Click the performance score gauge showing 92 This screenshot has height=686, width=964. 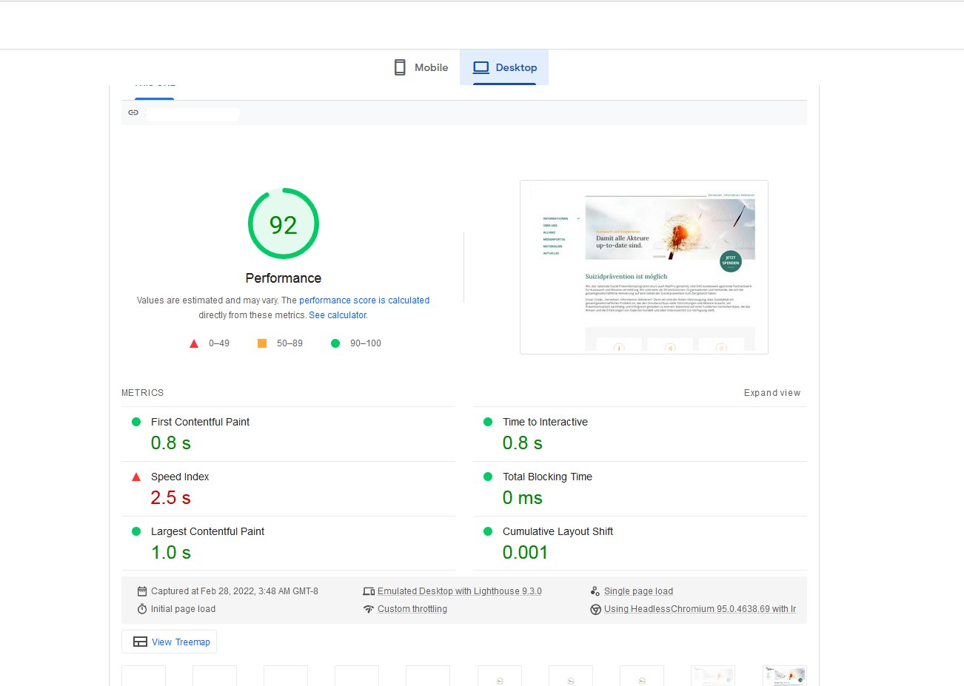[284, 223]
